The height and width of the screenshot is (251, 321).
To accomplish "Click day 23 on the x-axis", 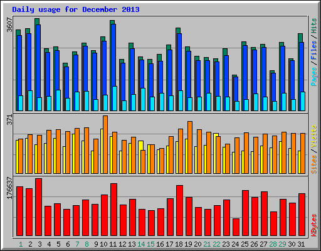I will [226, 244].
